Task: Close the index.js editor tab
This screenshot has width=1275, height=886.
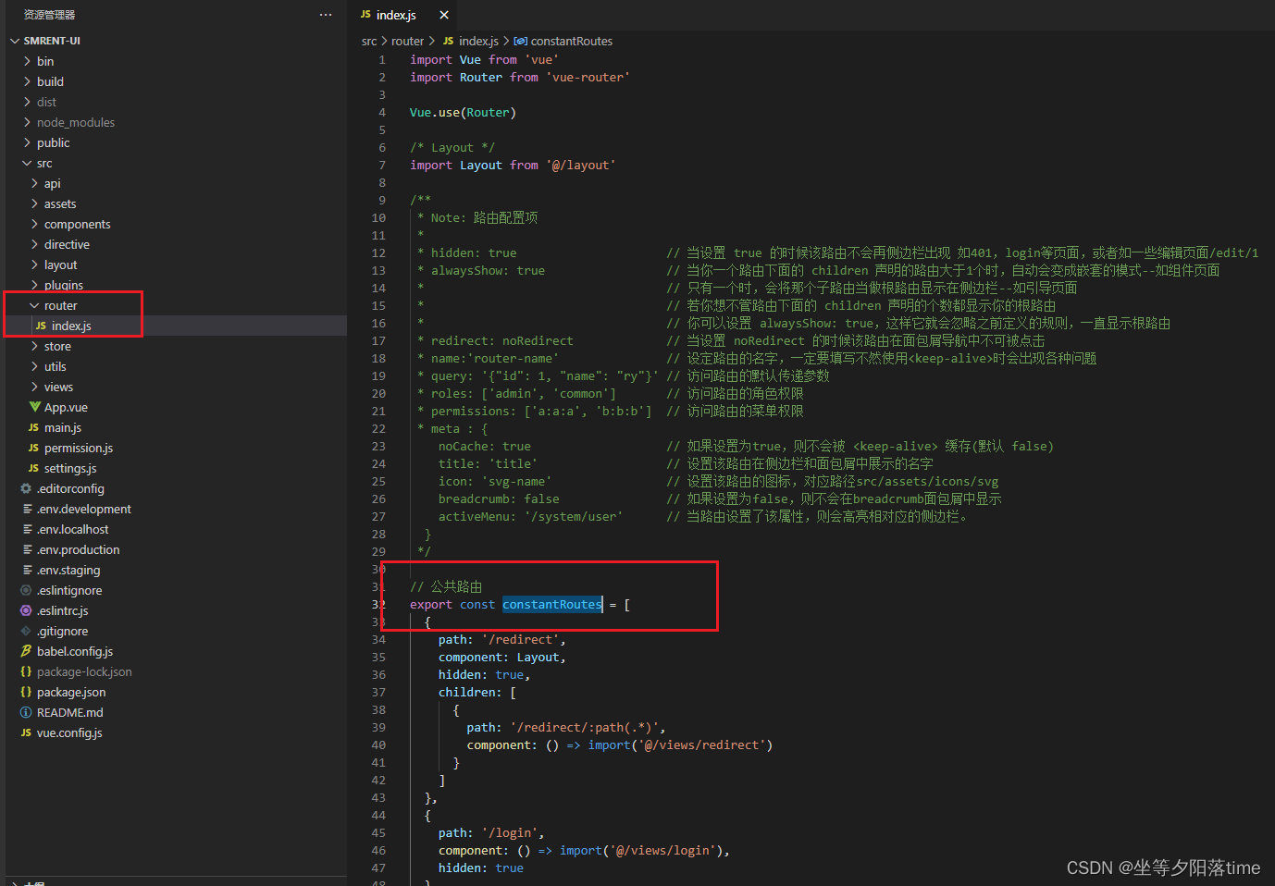Action: pyautogui.click(x=444, y=15)
